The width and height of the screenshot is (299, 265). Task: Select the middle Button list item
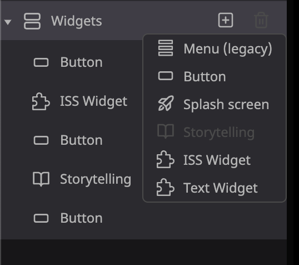[x=72, y=140]
